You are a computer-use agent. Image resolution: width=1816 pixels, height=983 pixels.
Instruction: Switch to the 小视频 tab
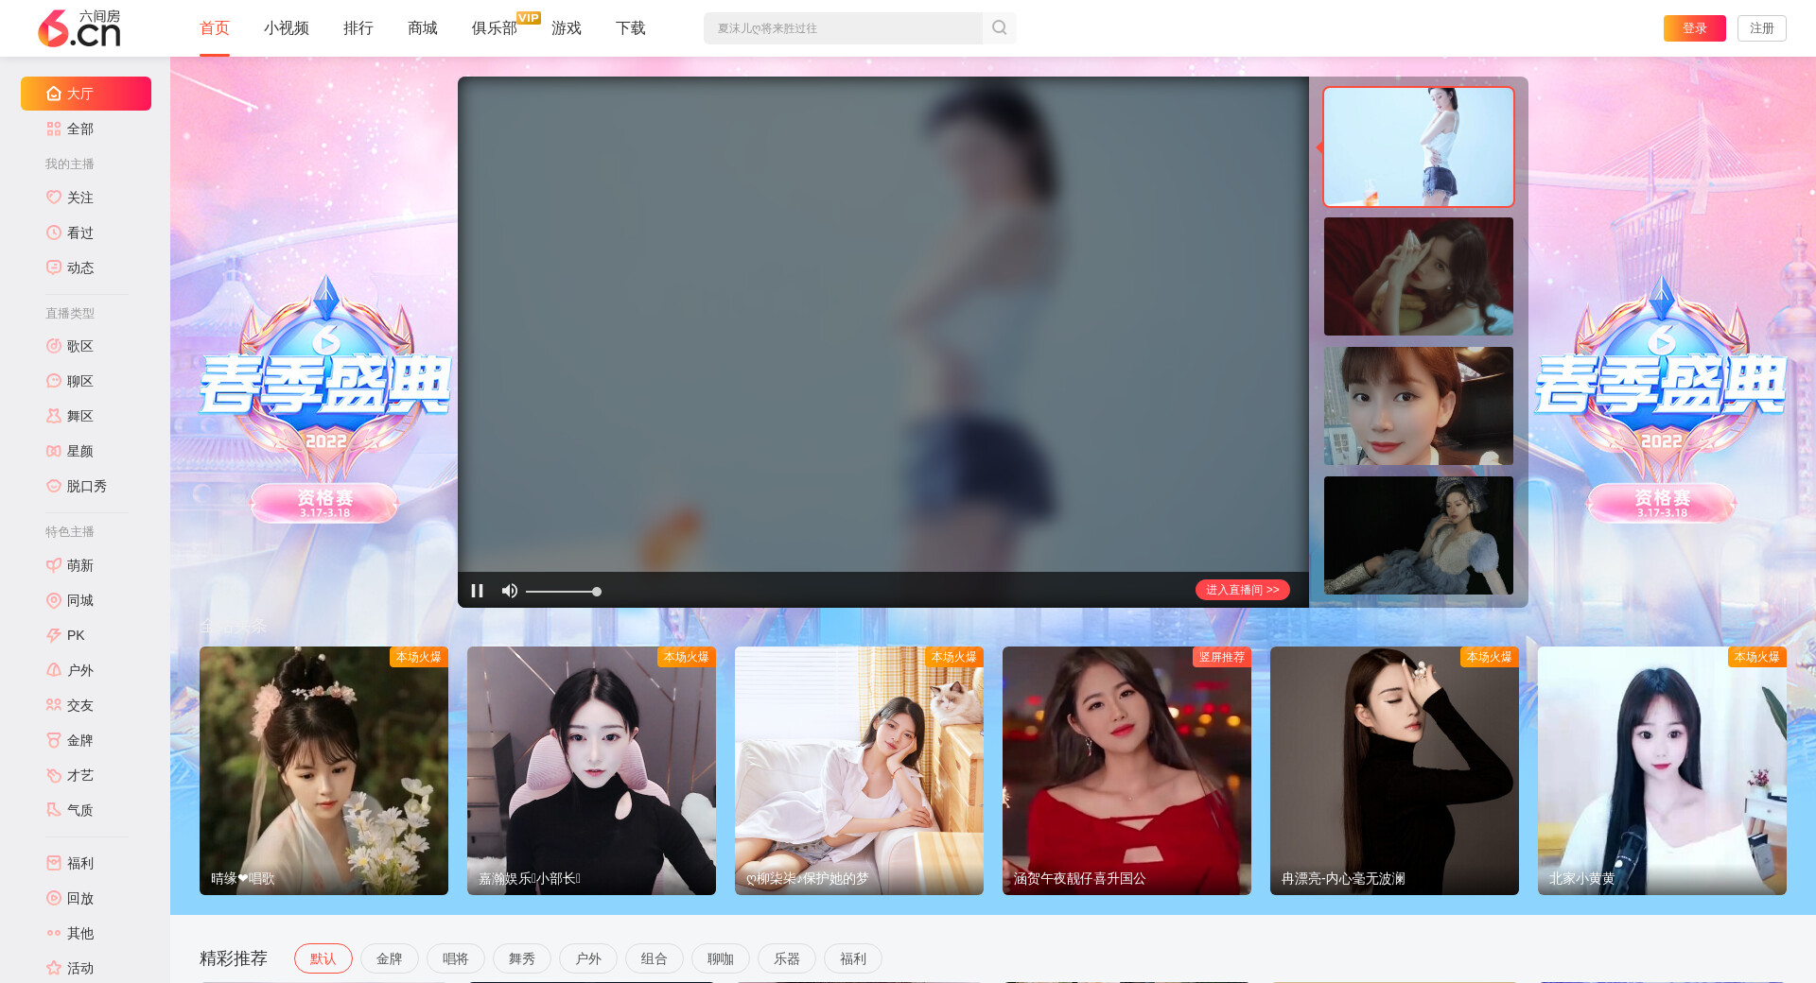pyautogui.click(x=286, y=28)
